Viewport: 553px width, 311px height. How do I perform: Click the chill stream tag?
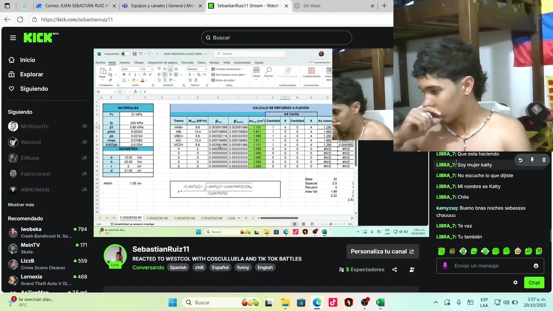(x=199, y=267)
